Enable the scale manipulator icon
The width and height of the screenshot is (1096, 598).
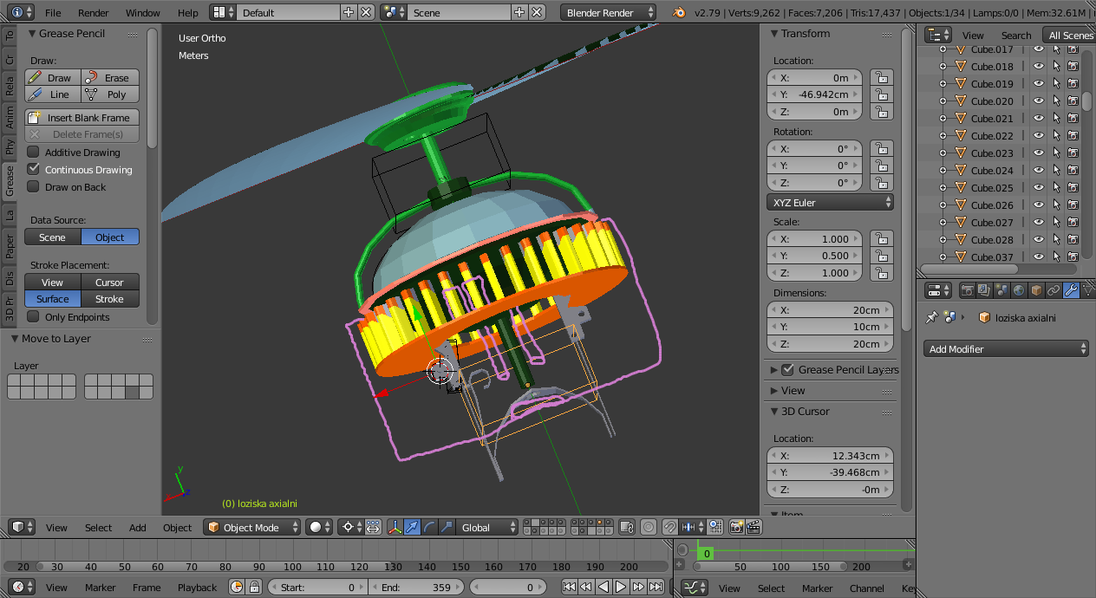coord(447,527)
